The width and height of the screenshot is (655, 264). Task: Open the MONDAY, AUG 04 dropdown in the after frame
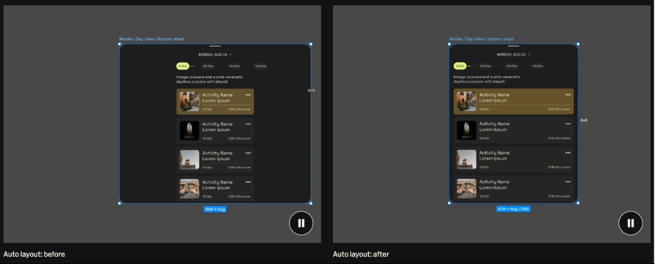pyautogui.click(x=513, y=54)
